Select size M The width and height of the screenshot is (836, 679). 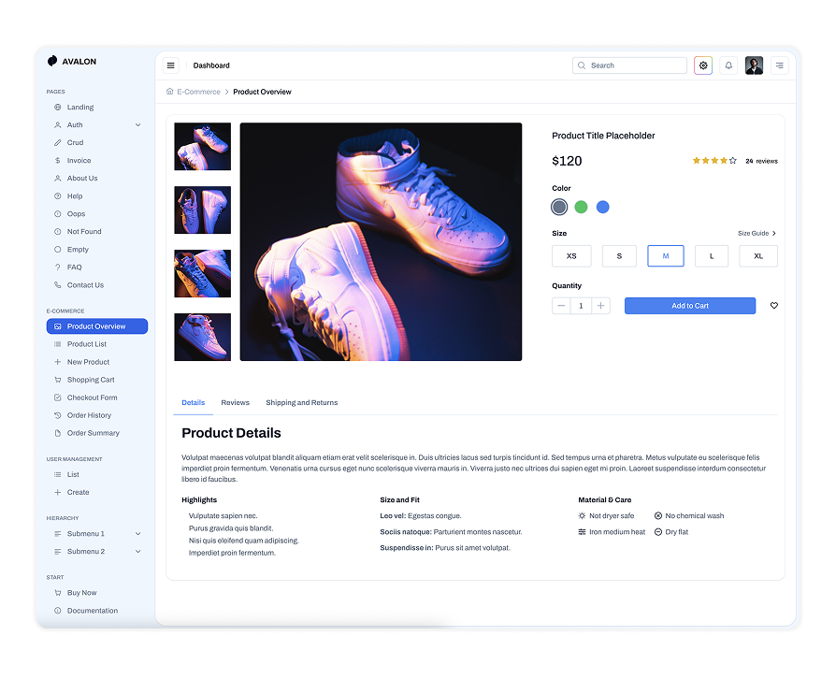(666, 256)
